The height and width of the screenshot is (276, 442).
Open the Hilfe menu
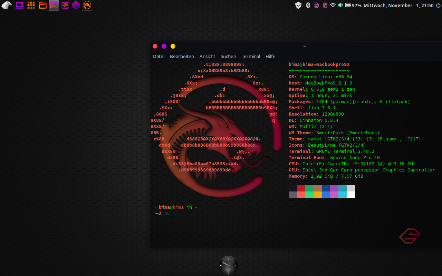coord(270,56)
